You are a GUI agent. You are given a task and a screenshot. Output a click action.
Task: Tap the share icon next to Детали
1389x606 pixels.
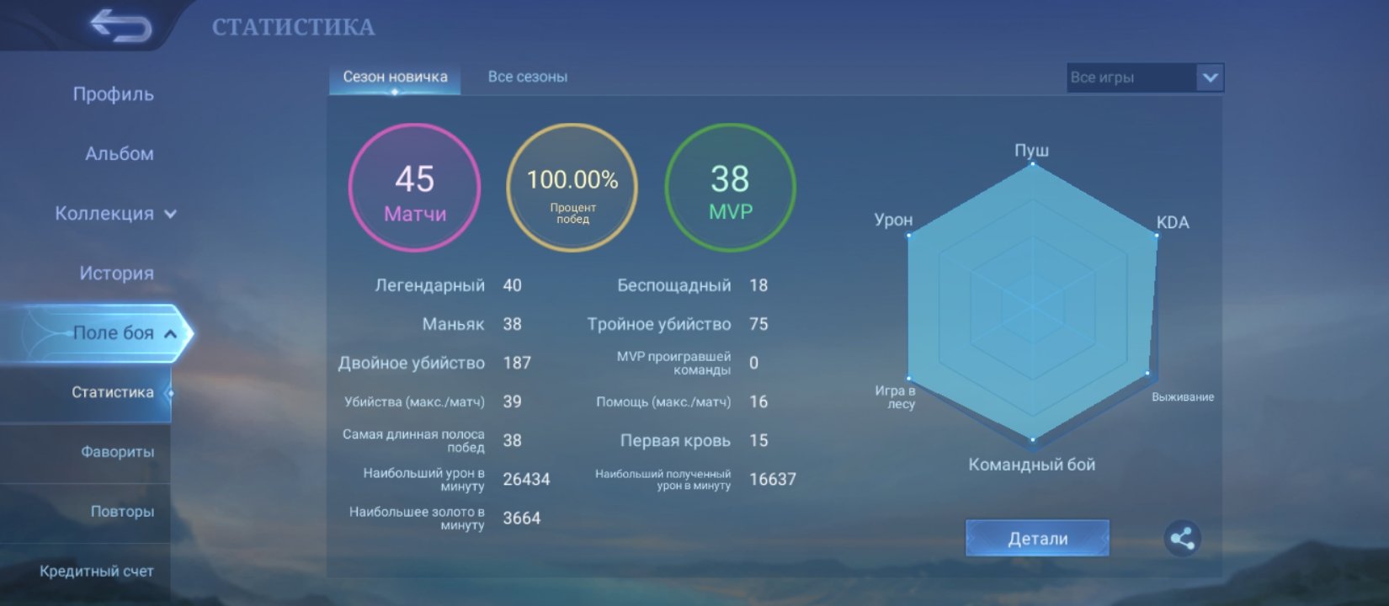[x=1183, y=539]
